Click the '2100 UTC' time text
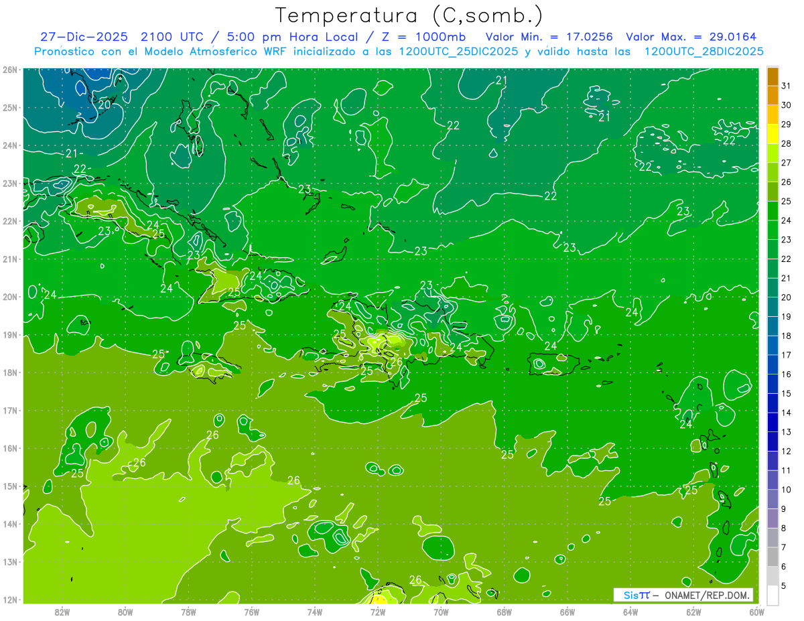The height and width of the screenshot is (621, 804). click(171, 37)
